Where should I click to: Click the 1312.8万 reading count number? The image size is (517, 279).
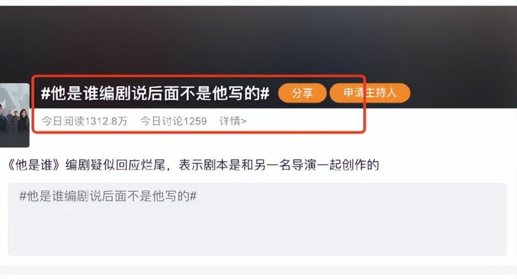click(106, 121)
